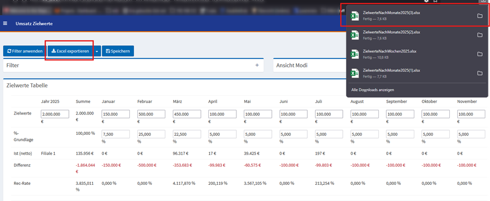Edit August Zielwerte field

tap(365, 114)
